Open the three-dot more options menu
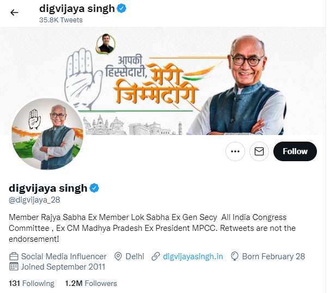This screenshot has height=293, width=330. coord(235,151)
